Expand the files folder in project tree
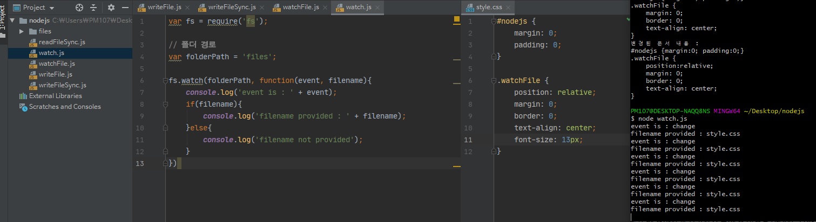This screenshot has height=222, width=816. point(22,31)
